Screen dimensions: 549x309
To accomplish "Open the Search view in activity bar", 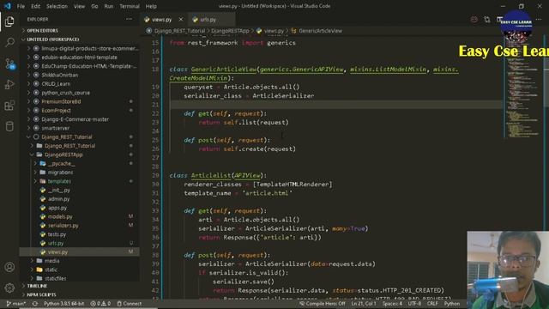I will [x=9, y=42].
